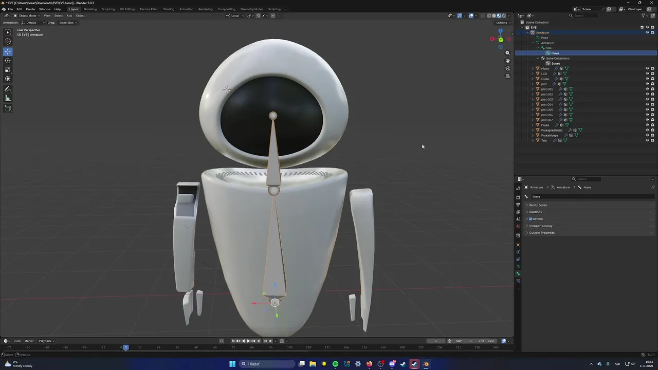
Task: Toggle camera view icon in viewport
Action: (x=507, y=68)
